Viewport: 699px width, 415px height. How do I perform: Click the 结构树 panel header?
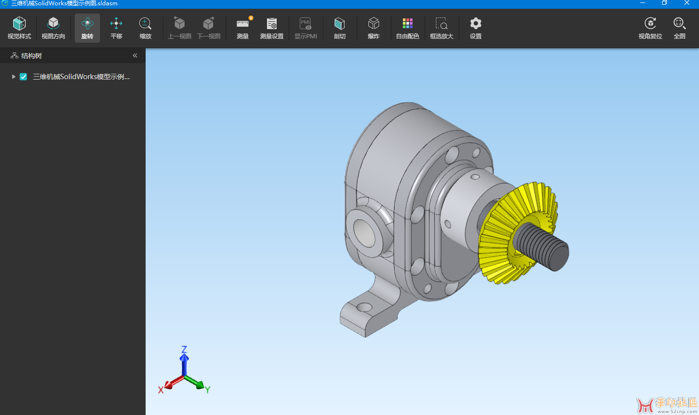[x=73, y=55]
